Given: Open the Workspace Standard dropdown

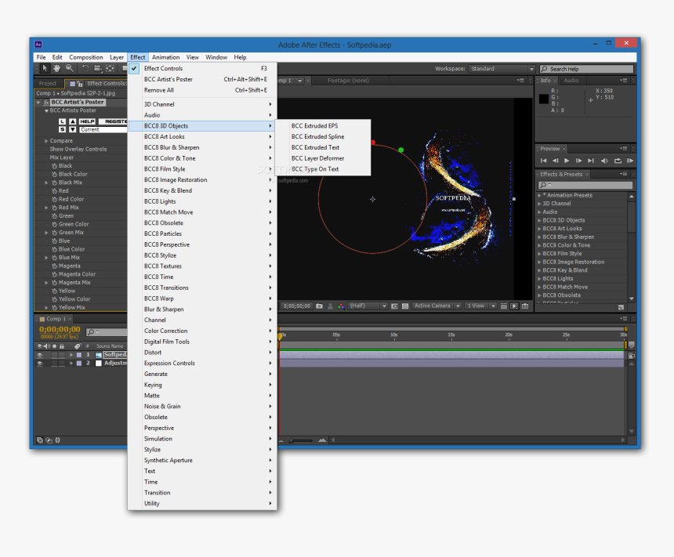Looking at the screenshot, I should point(502,69).
